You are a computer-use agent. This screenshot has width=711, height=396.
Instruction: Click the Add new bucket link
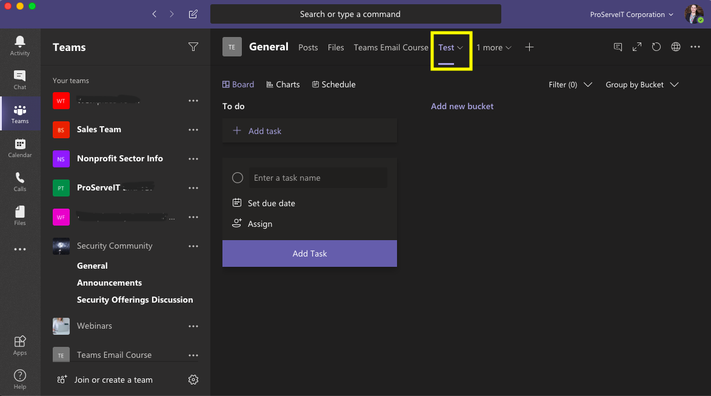coord(462,106)
